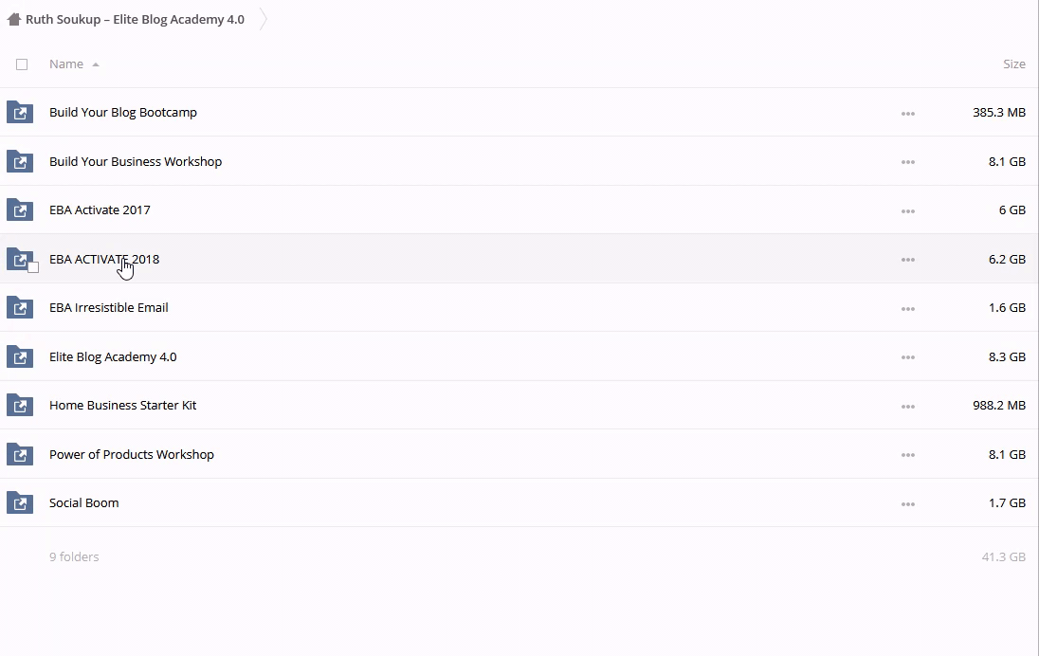Check the EBA ACTIVATE 2018 row checkbox

(33, 267)
